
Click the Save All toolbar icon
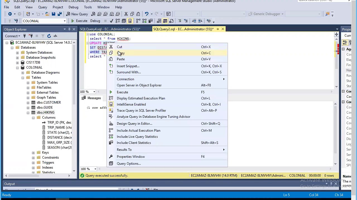60,14
